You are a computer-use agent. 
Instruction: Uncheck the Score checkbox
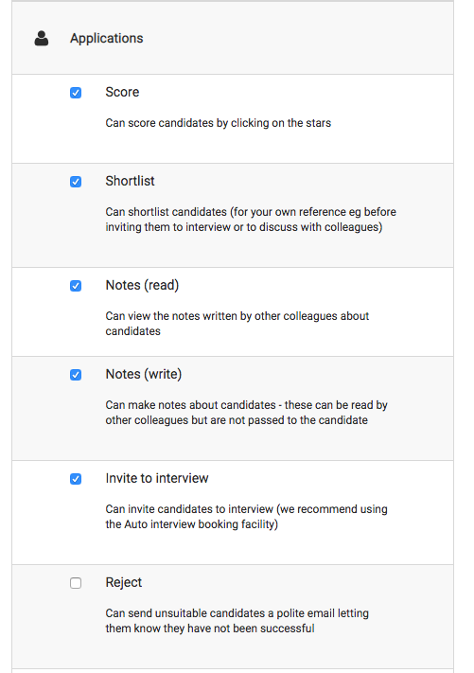coord(76,93)
